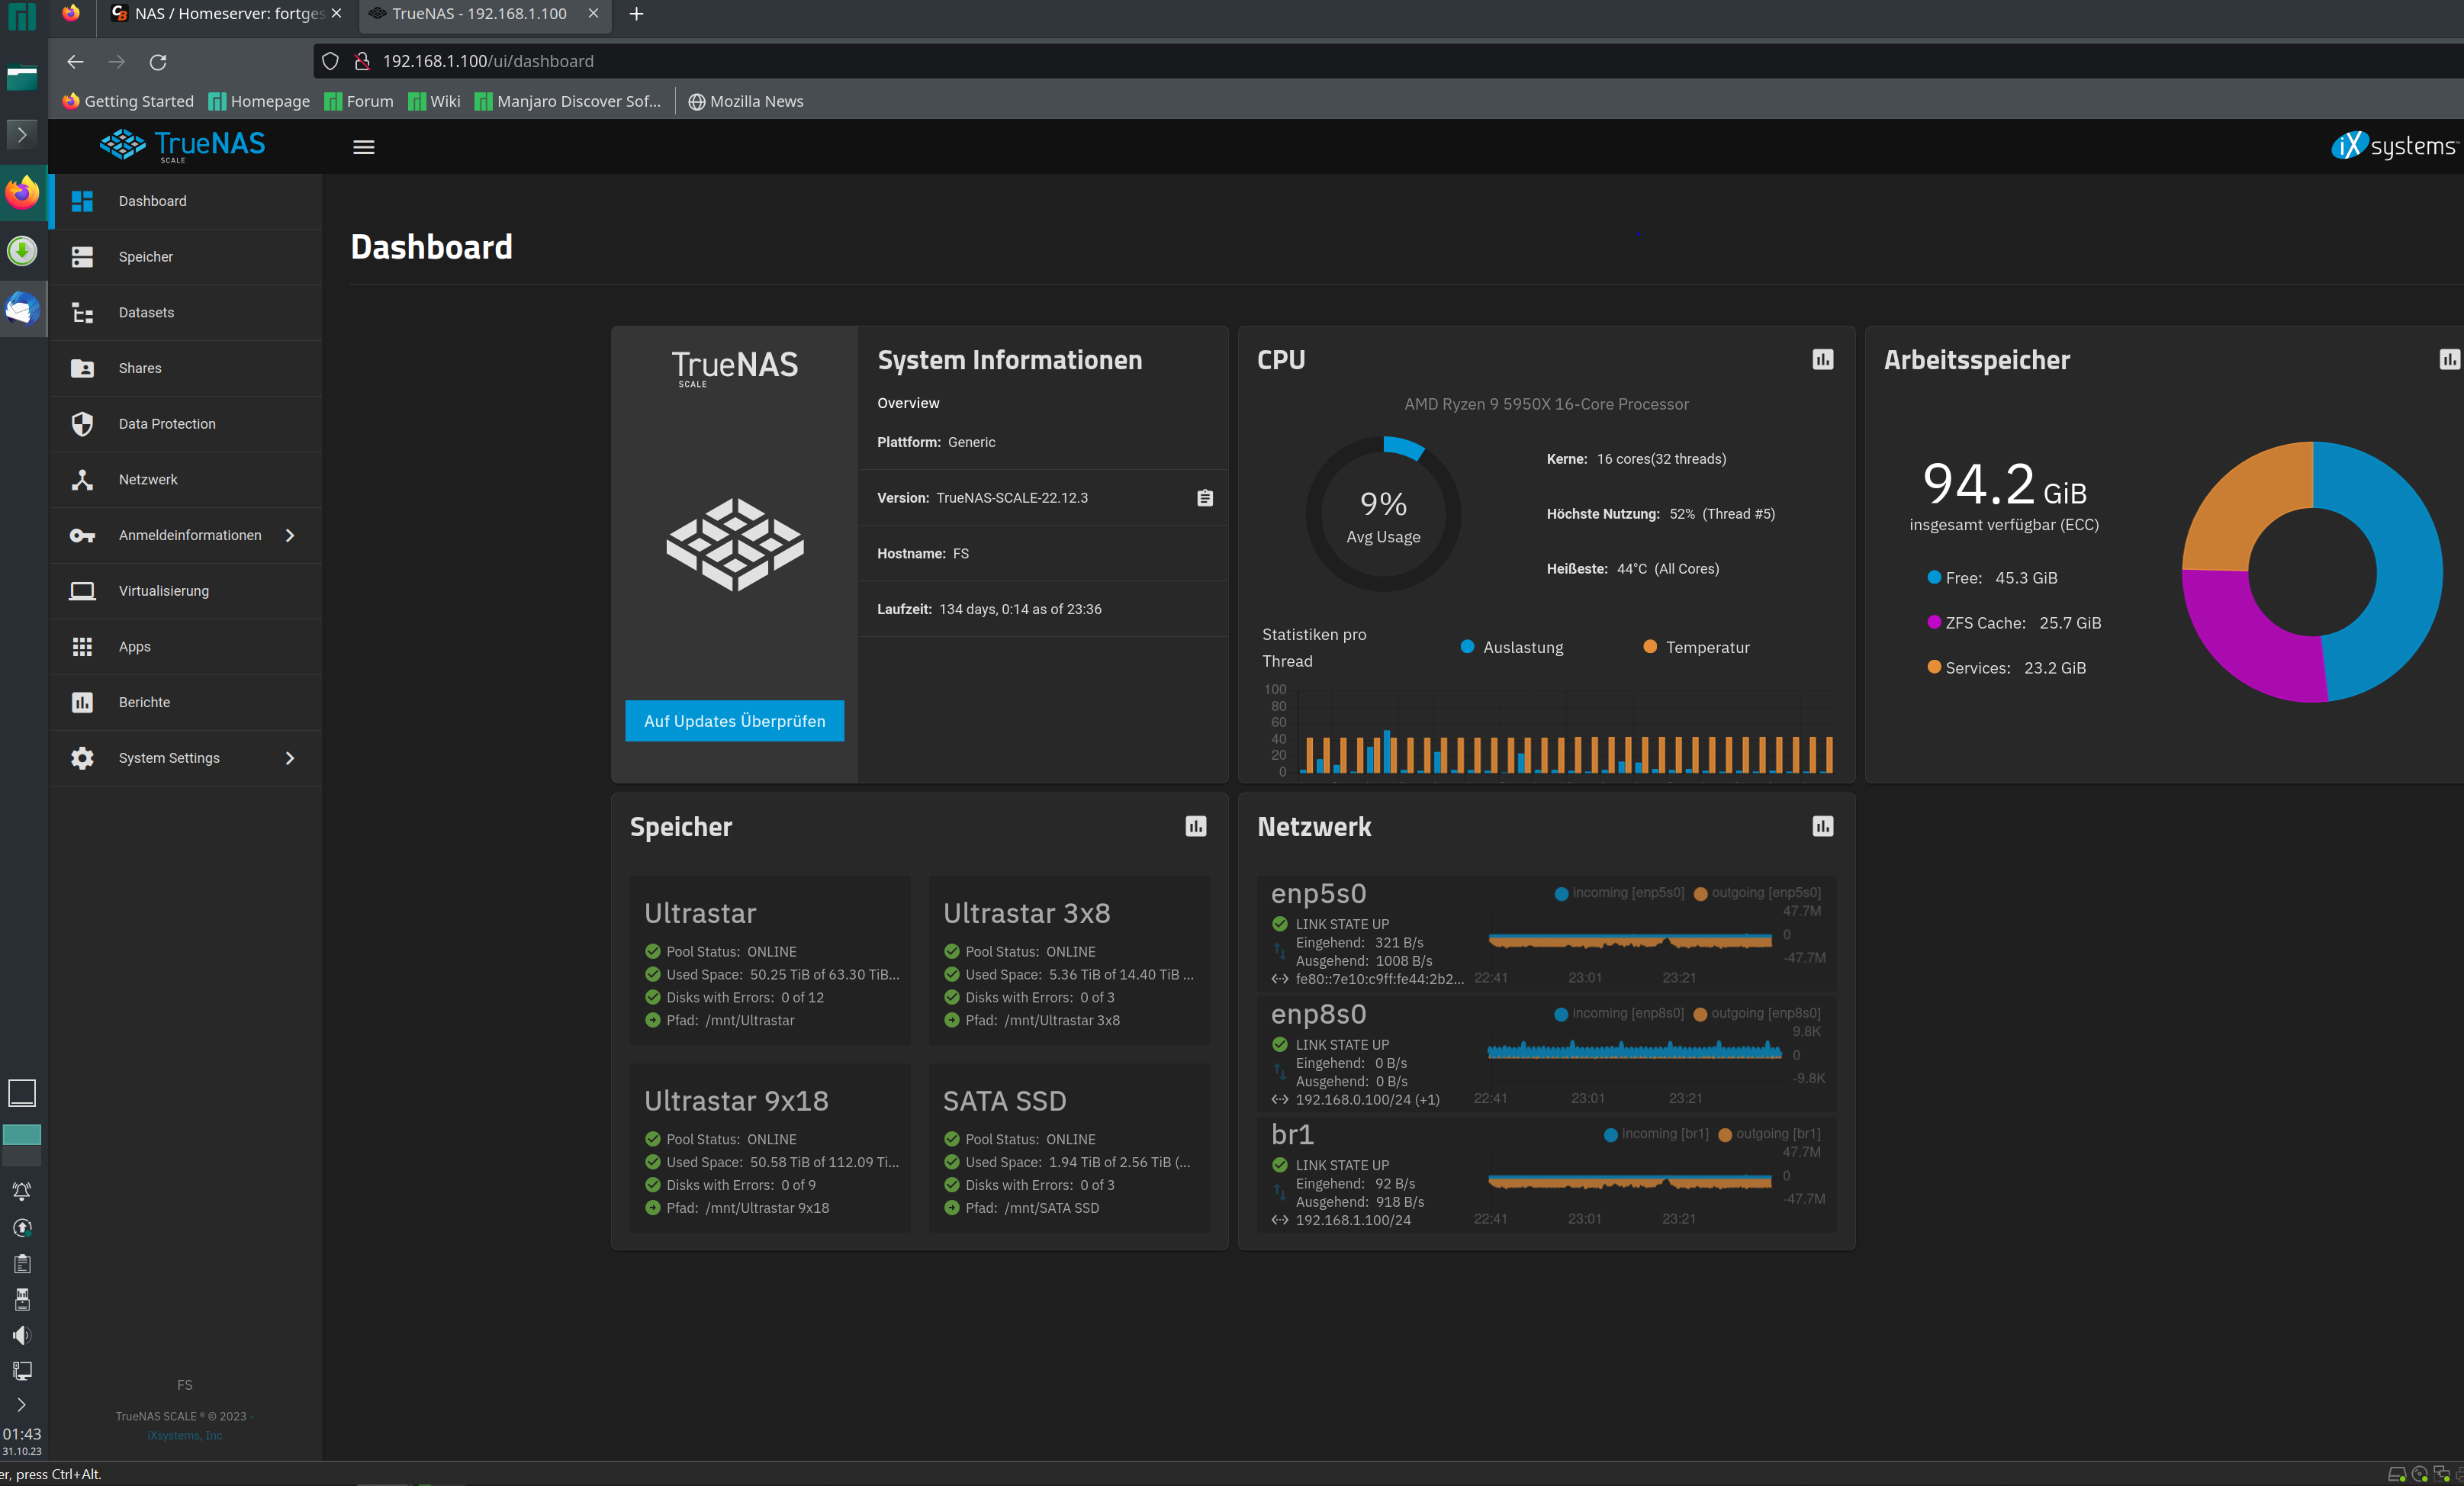
Task: Open Datasets in the sidebar
Action: pyautogui.click(x=146, y=312)
